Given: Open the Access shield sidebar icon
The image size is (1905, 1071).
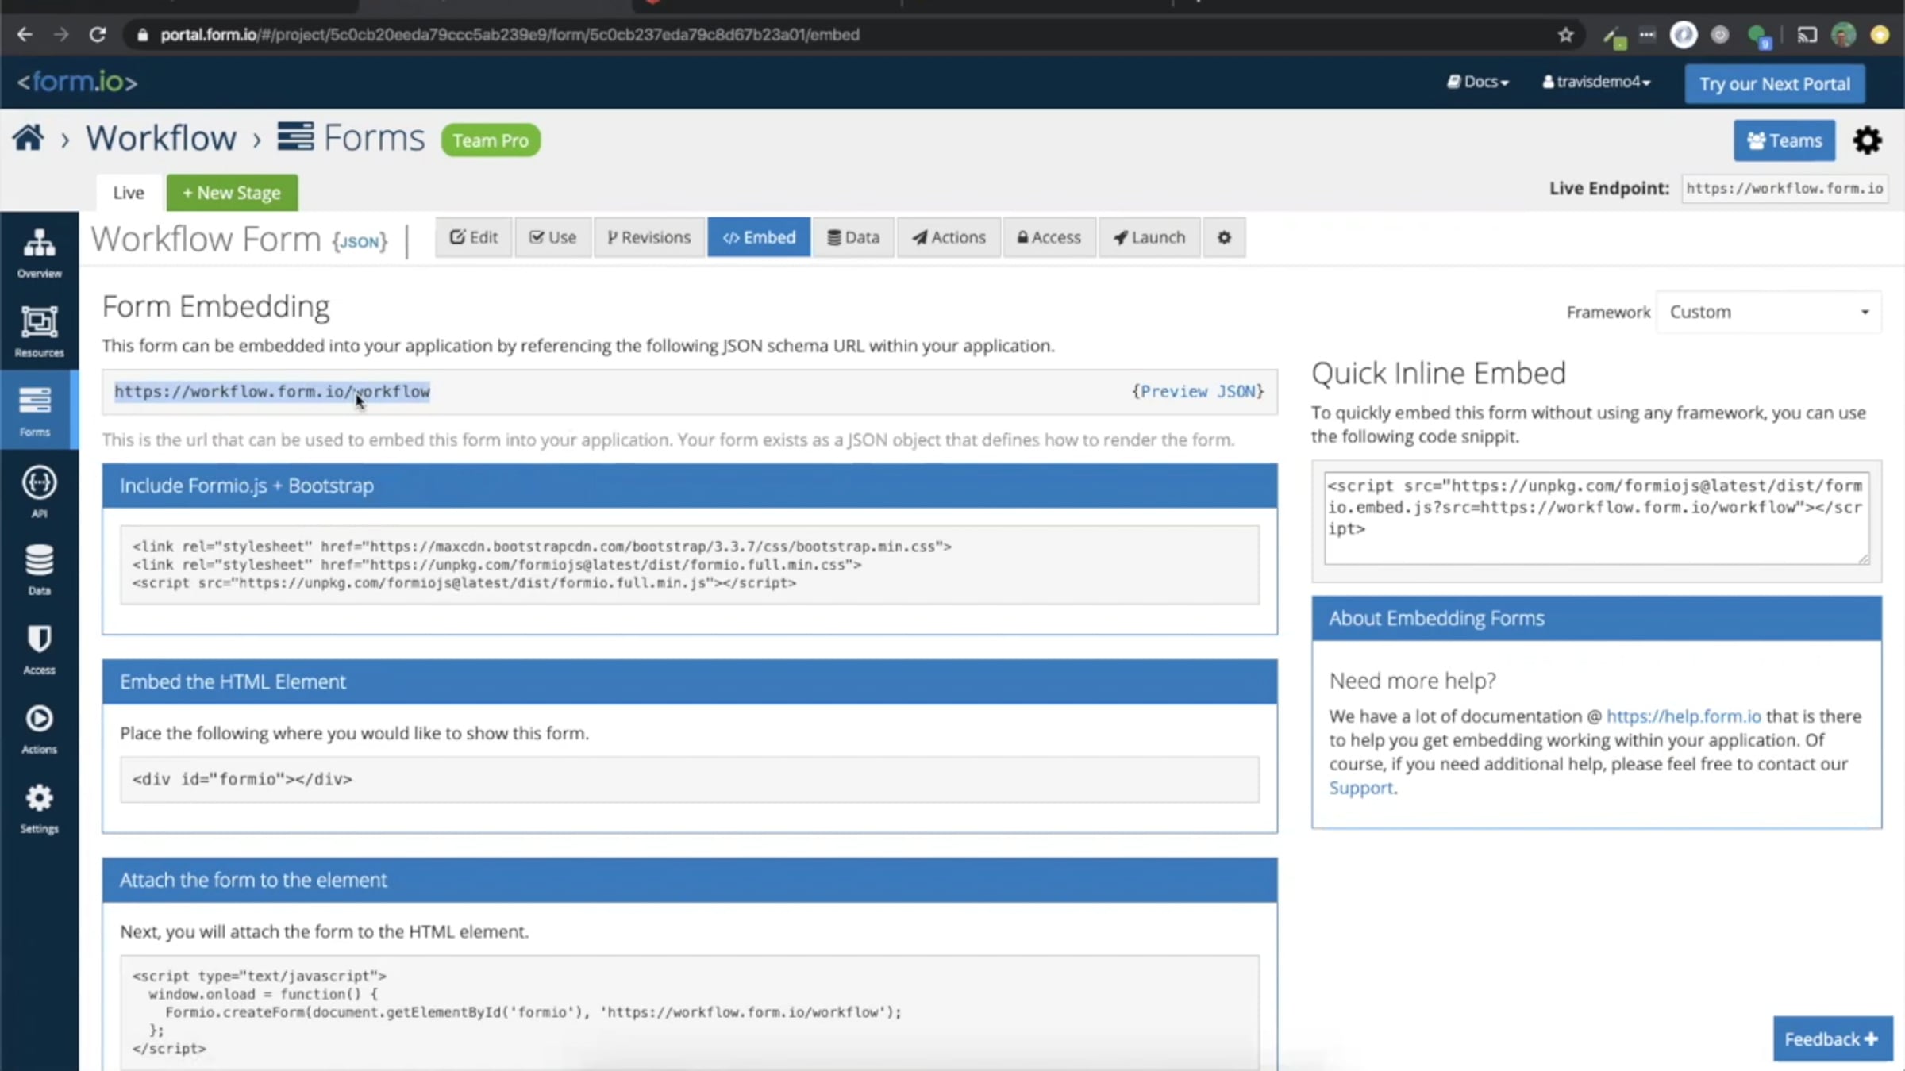Looking at the screenshot, I should (x=39, y=649).
